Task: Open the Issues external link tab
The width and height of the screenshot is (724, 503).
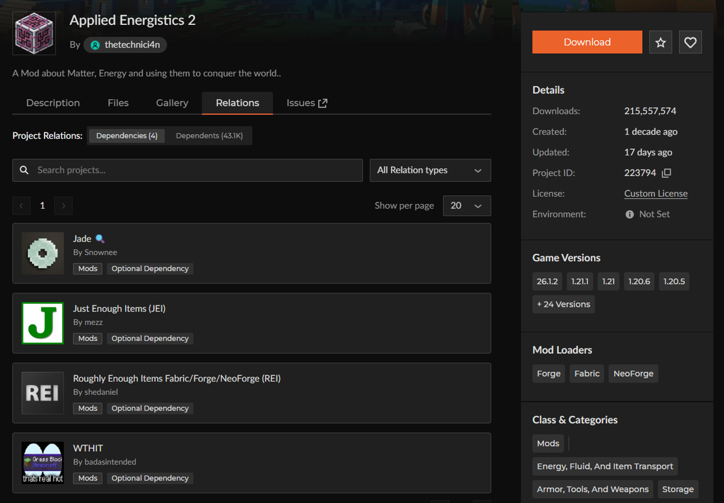Action: pos(307,103)
